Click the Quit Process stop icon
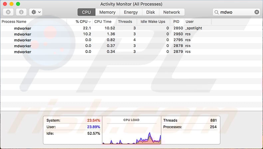Viewport: 263px width, 149px height. [x=8, y=12]
